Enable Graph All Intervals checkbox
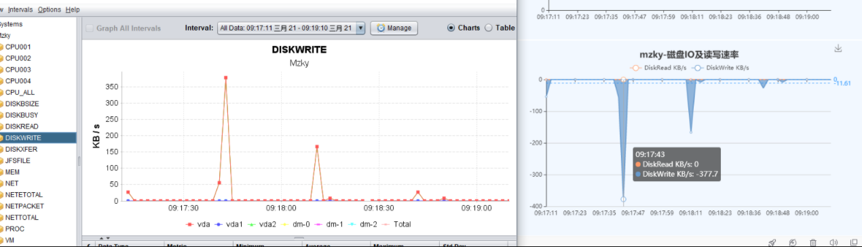 [90, 28]
